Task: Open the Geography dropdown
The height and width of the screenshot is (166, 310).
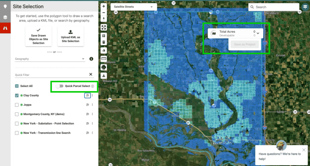Action: 50,59
